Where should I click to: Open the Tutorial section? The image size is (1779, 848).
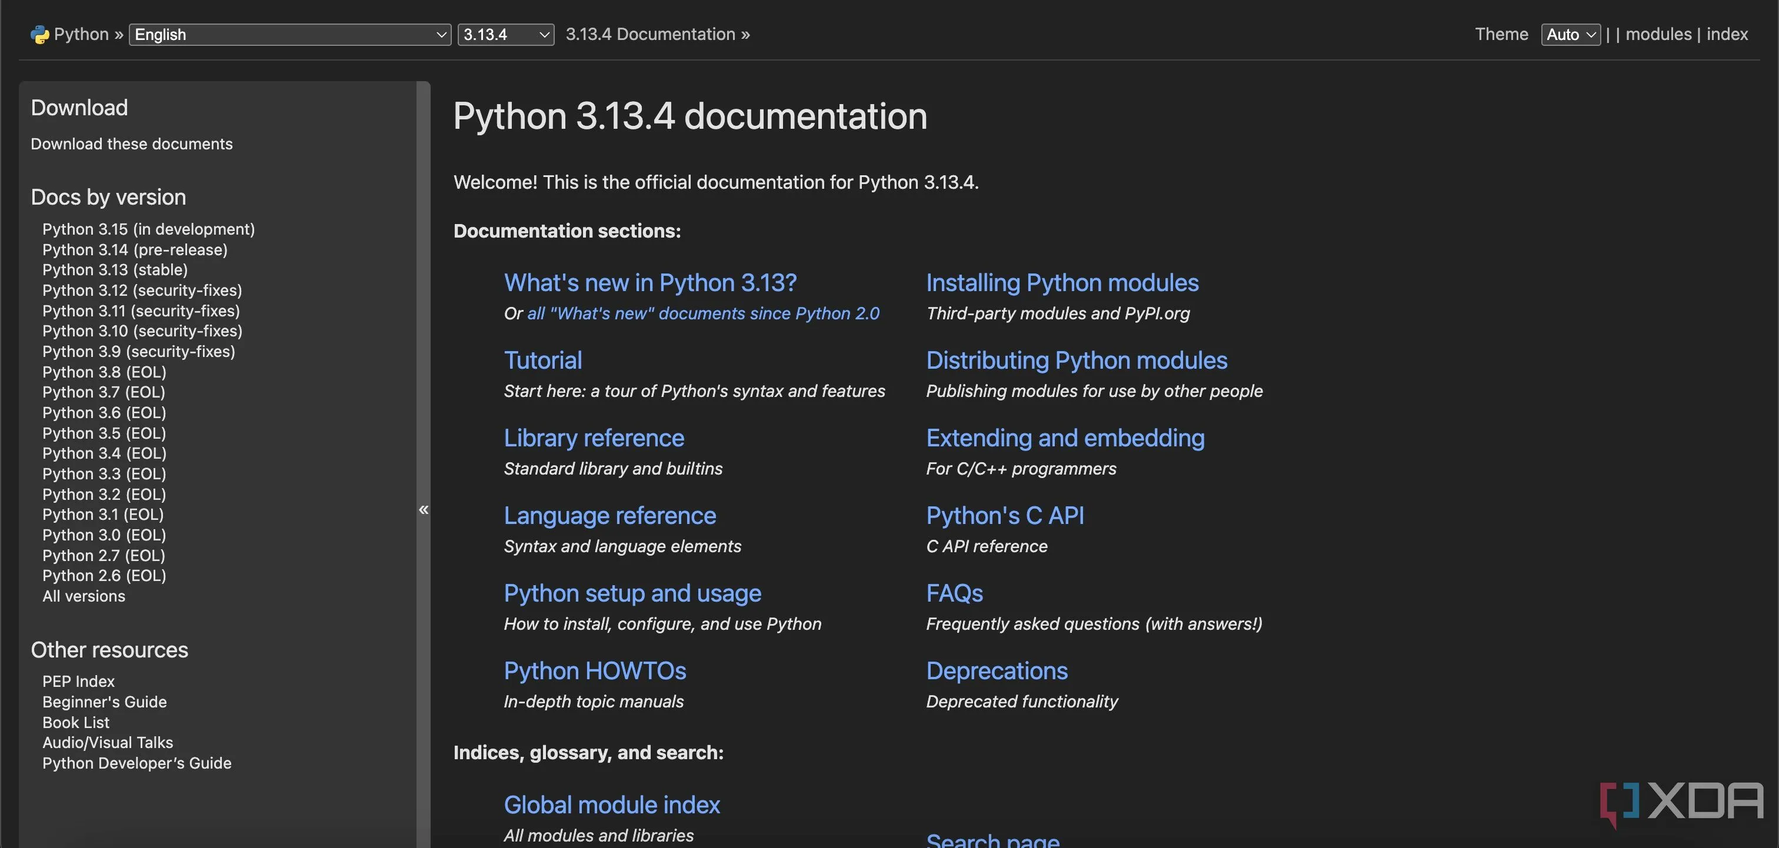pos(543,360)
